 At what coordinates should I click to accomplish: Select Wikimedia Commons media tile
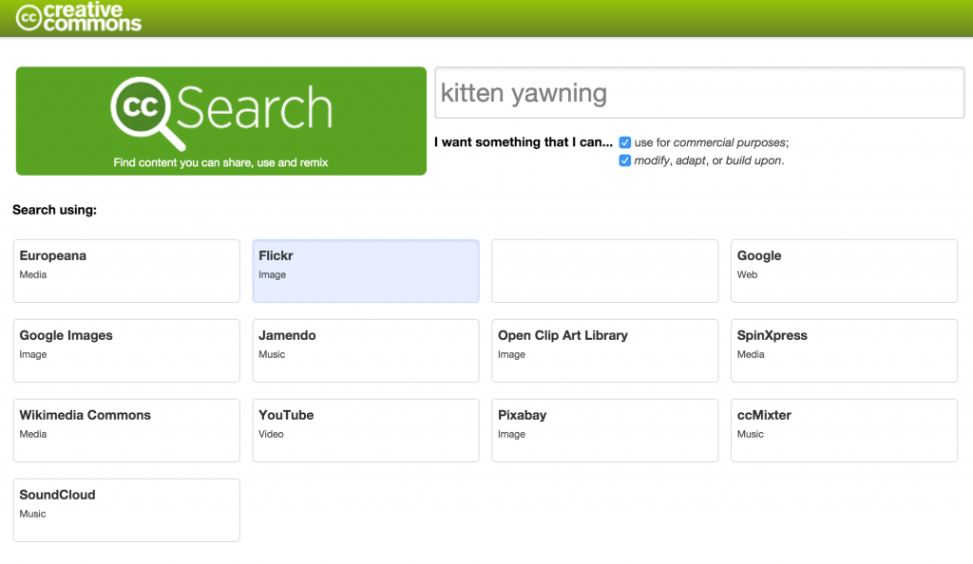125,430
